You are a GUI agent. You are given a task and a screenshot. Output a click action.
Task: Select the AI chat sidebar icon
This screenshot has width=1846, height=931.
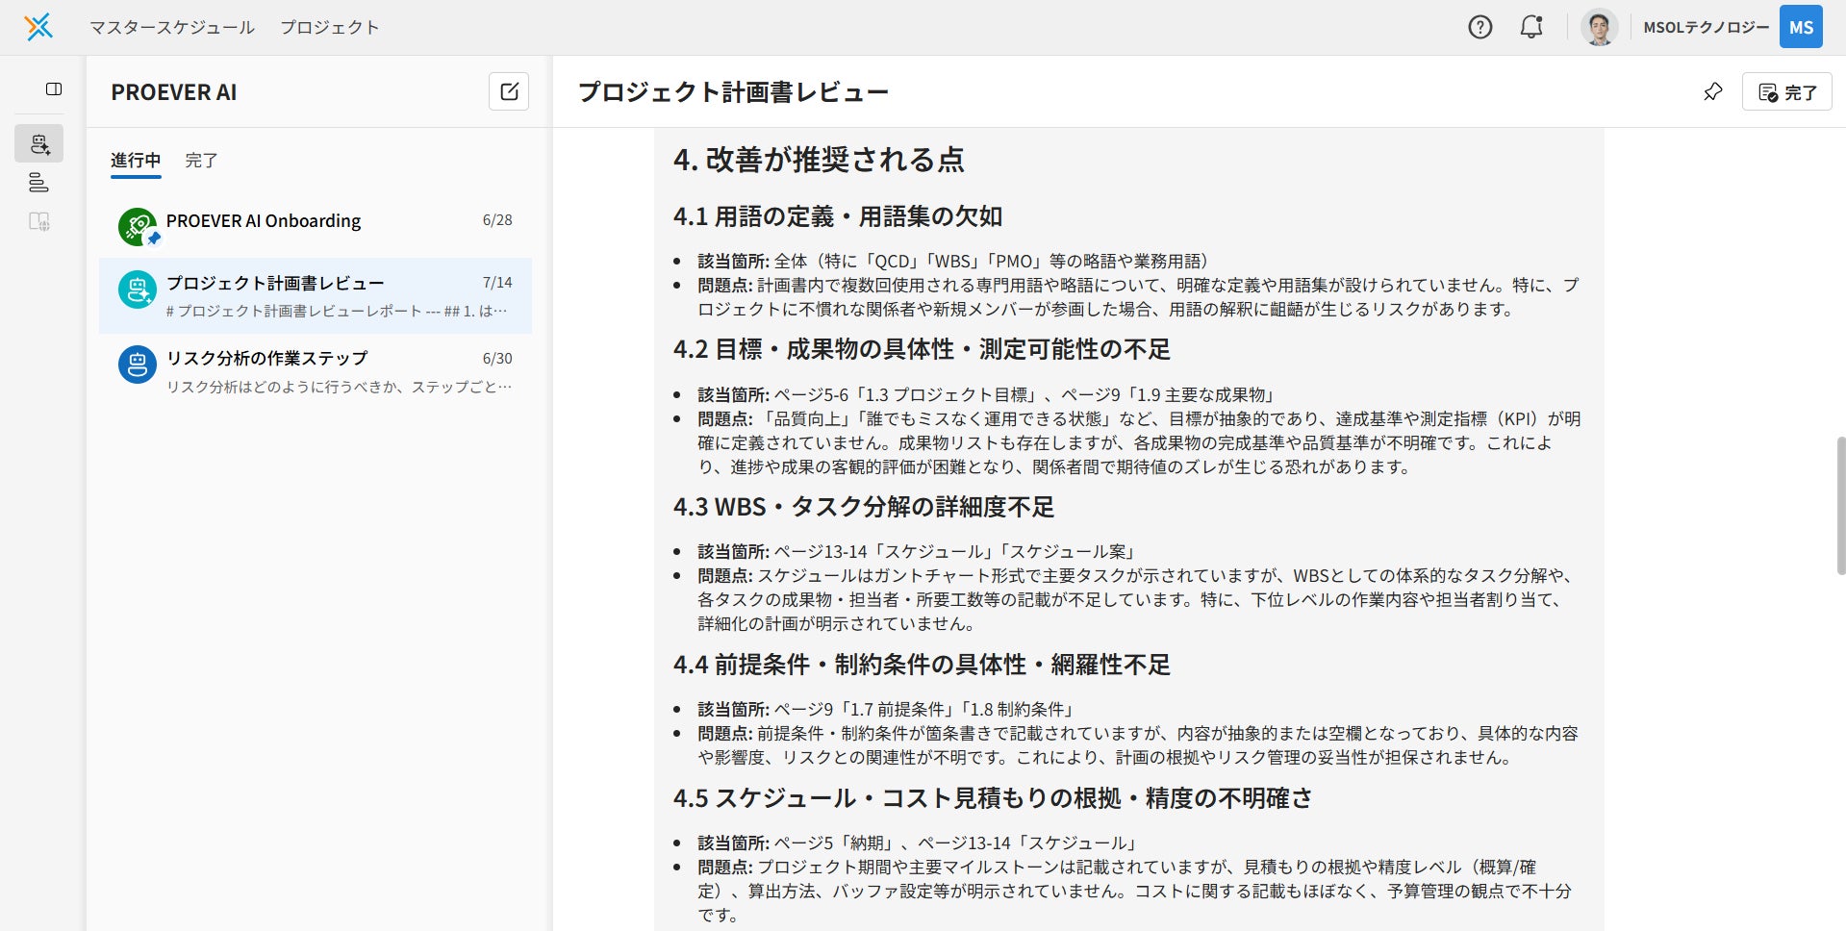pyautogui.click(x=39, y=143)
